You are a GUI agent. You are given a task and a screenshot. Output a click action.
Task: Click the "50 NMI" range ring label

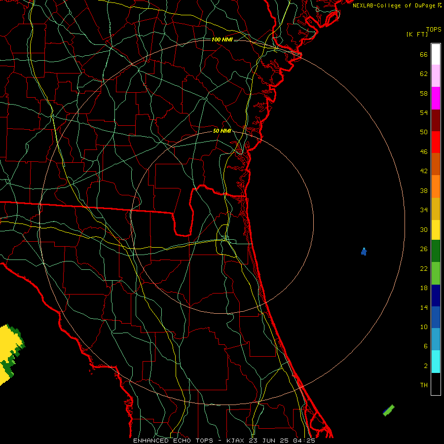click(222, 131)
